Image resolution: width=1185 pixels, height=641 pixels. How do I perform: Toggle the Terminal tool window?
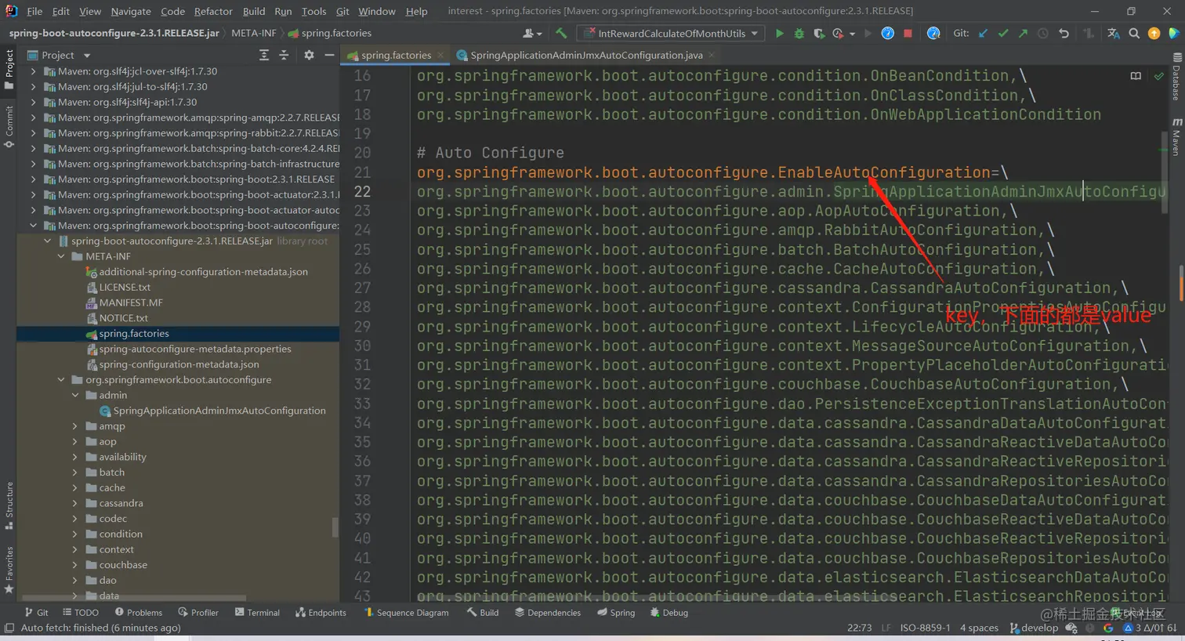pyautogui.click(x=257, y=613)
